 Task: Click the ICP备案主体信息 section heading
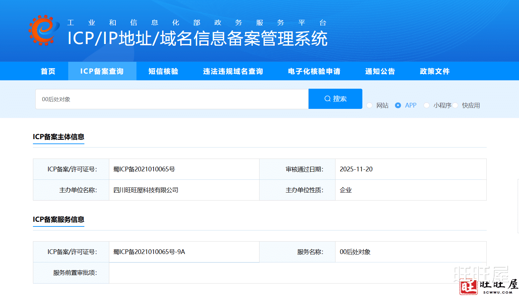coord(58,137)
